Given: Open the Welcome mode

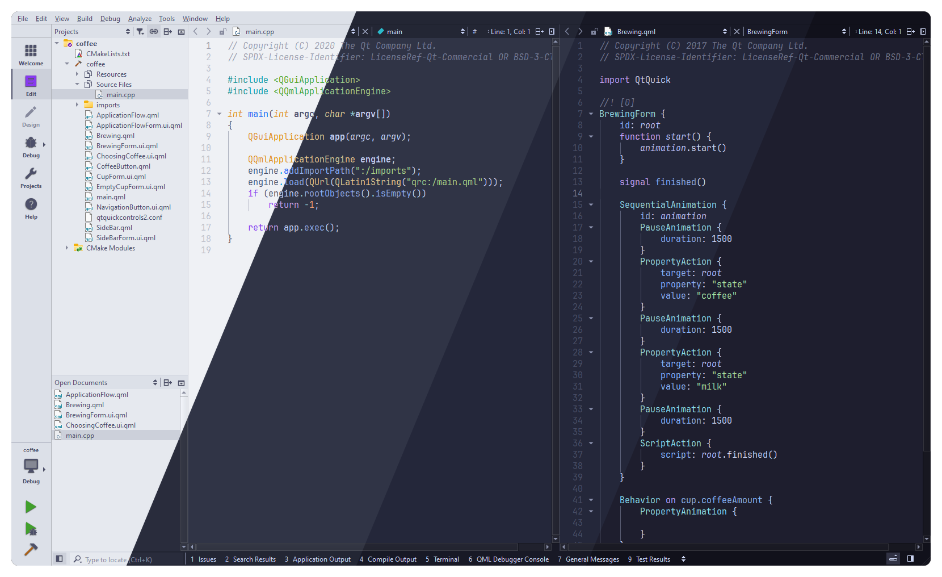Looking at the screenshot, I should [x=31, y=55].
